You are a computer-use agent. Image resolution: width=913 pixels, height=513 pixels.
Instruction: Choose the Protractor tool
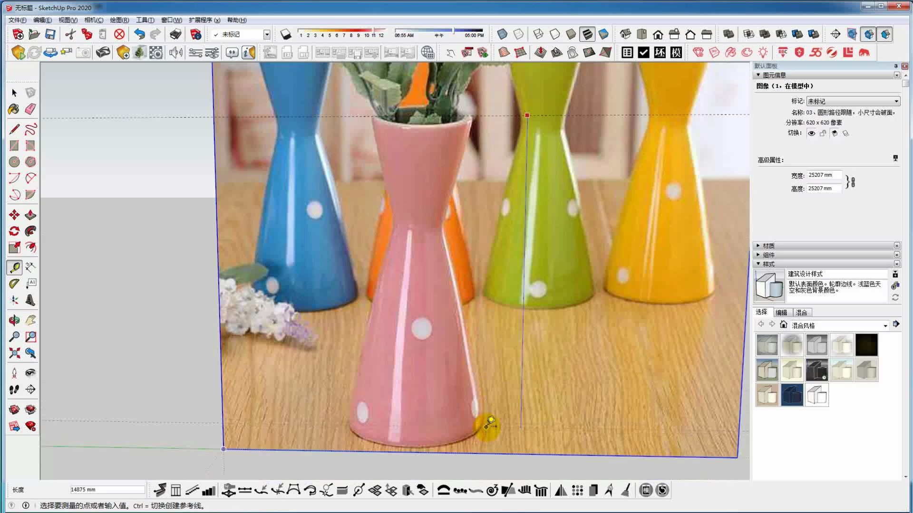click(14, 284)
